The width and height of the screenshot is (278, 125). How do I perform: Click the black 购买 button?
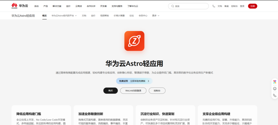click(x=110, y=91)
